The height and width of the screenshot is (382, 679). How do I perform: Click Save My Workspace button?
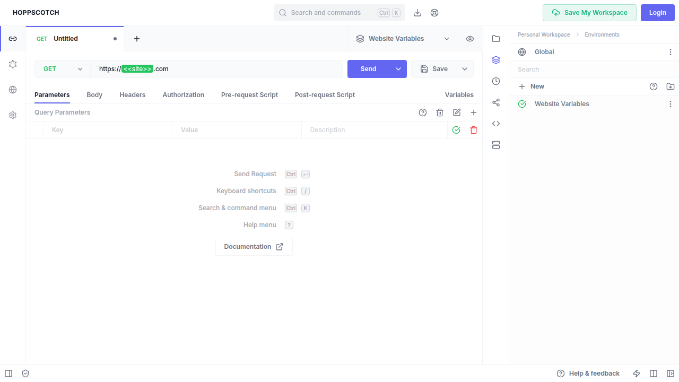click(589, 13)
